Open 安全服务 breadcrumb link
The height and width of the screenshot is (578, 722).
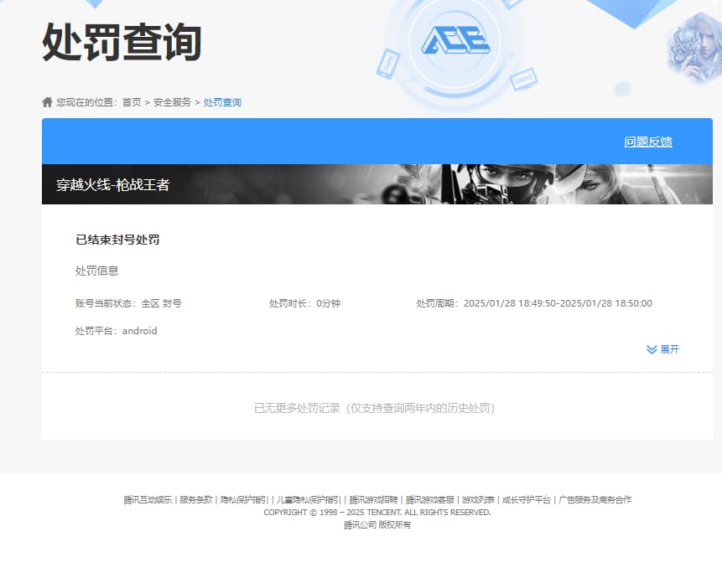click(172, 102)
